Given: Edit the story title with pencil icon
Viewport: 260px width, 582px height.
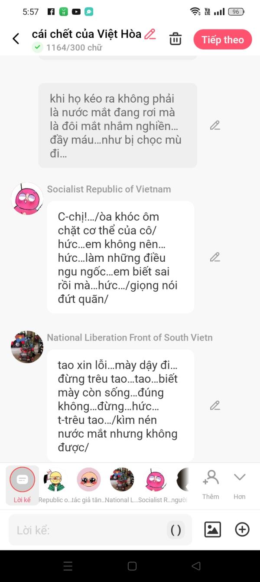Looking at the screenshot, I should click(150, 34).
